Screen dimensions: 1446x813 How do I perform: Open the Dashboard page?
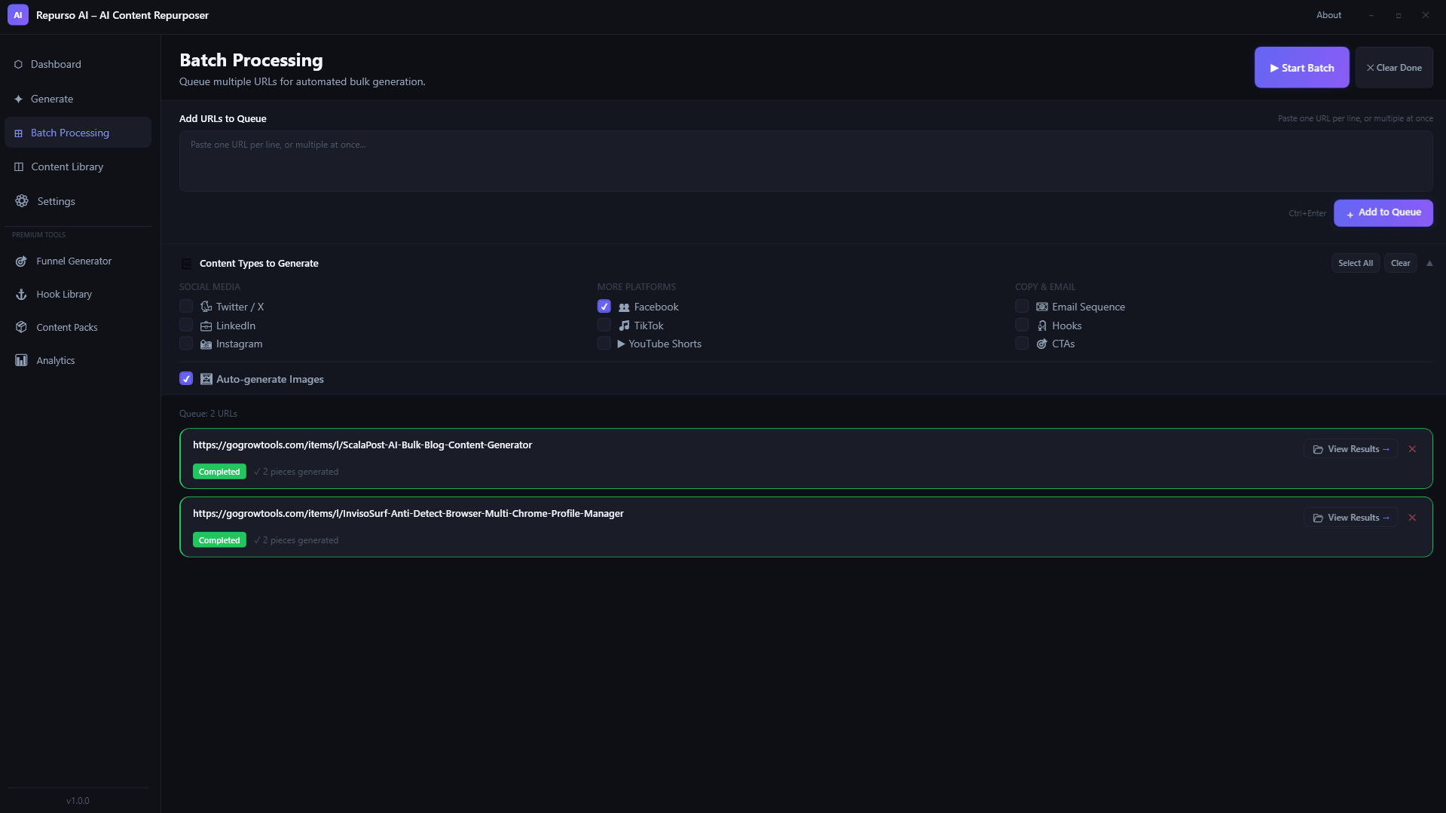(x=78, y=65)
